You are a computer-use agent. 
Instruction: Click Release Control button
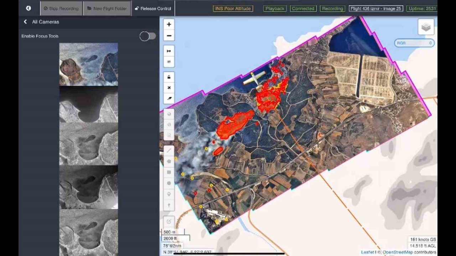(x=153, y=9)
